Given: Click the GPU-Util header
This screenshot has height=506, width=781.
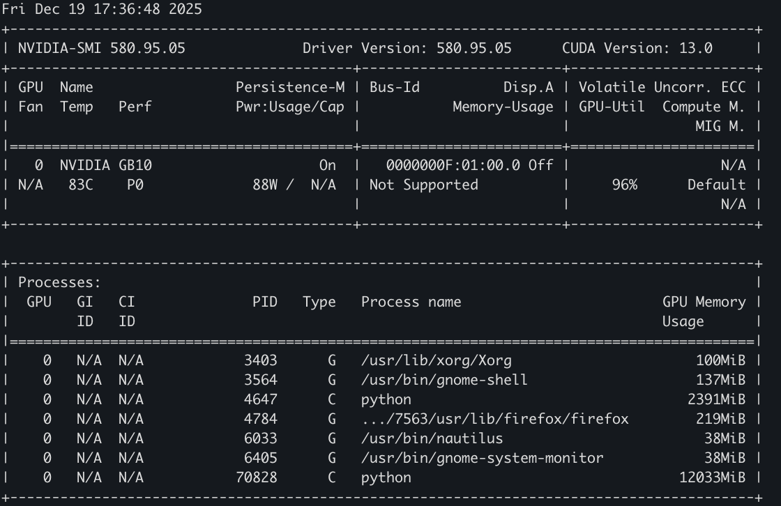Looking at the screenshot, I should [x=612, y=107].
